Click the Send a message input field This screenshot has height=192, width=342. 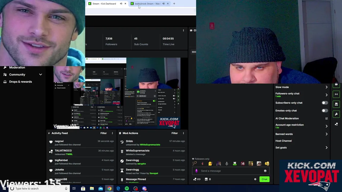tap(231, 171)
